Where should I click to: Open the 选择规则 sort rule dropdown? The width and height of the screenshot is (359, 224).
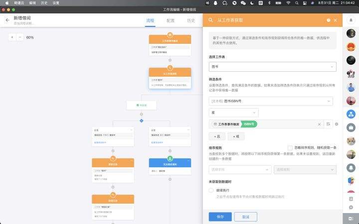[305, 170]
